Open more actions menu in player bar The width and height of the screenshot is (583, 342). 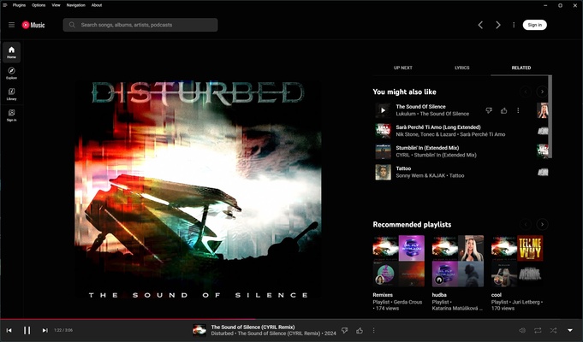(x=373, y=330)
